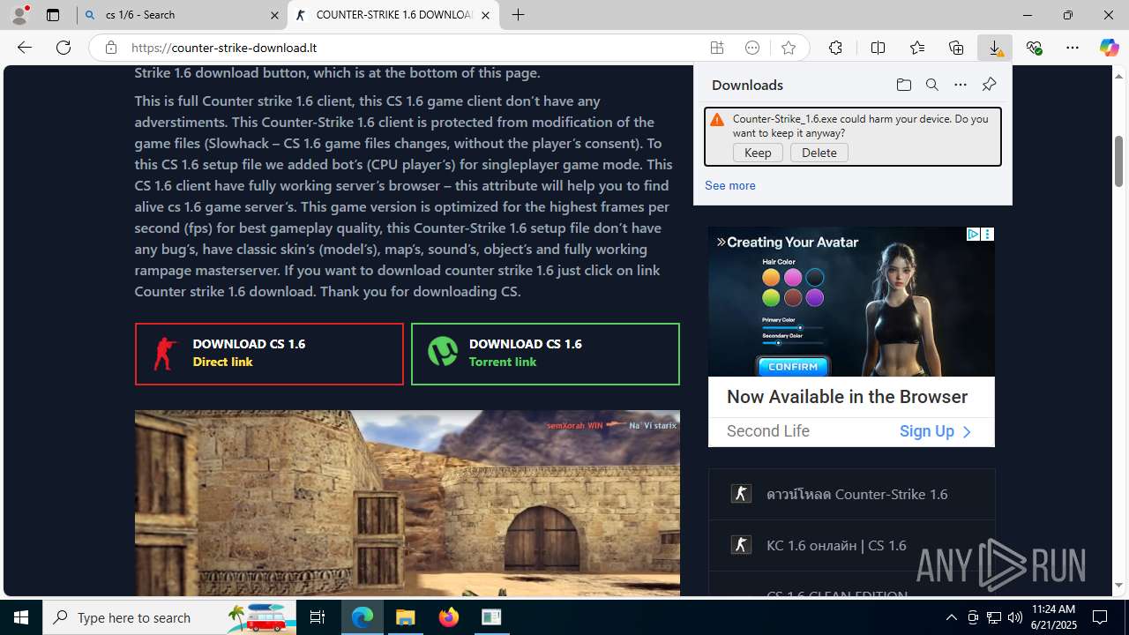Select the COUNTER-STRIKE 1.6 DOWNLOAD tab
The width and height of the screenshot is (1129, 635).
pos(393,15)
